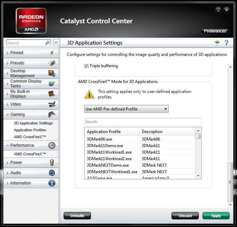237x227 pixels.
Task: Click the Gaming controller icon
Action: (52, 115)
